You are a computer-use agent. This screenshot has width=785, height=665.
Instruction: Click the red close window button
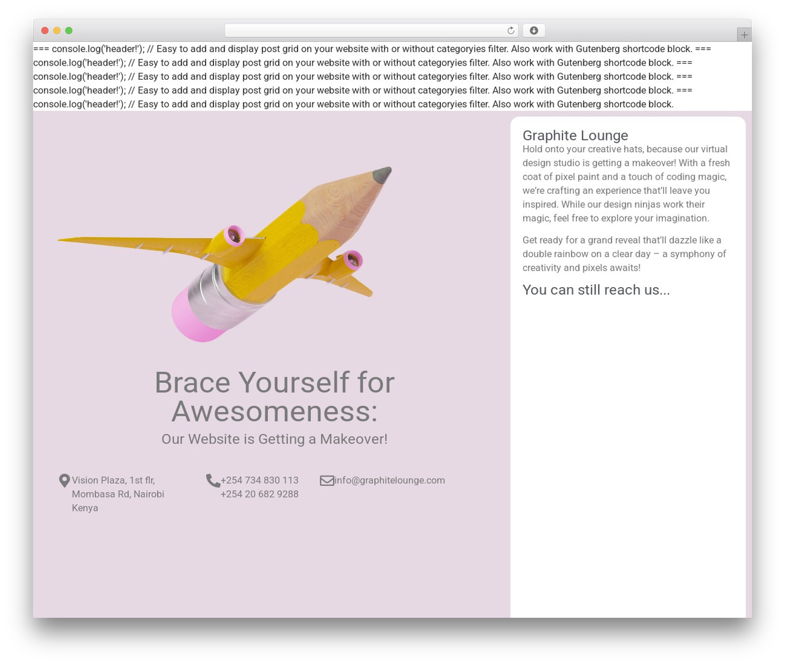tap(45, 31)
